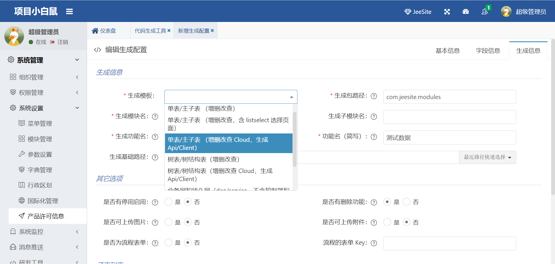Click the top-right user avatar
Viewport: 555px width, 264px height.
click(x=506, y=12)
